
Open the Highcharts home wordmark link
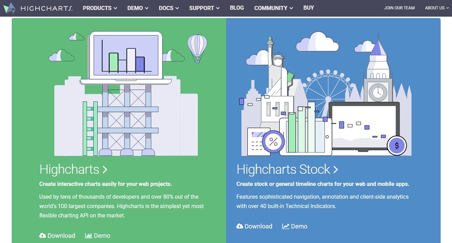47,8
